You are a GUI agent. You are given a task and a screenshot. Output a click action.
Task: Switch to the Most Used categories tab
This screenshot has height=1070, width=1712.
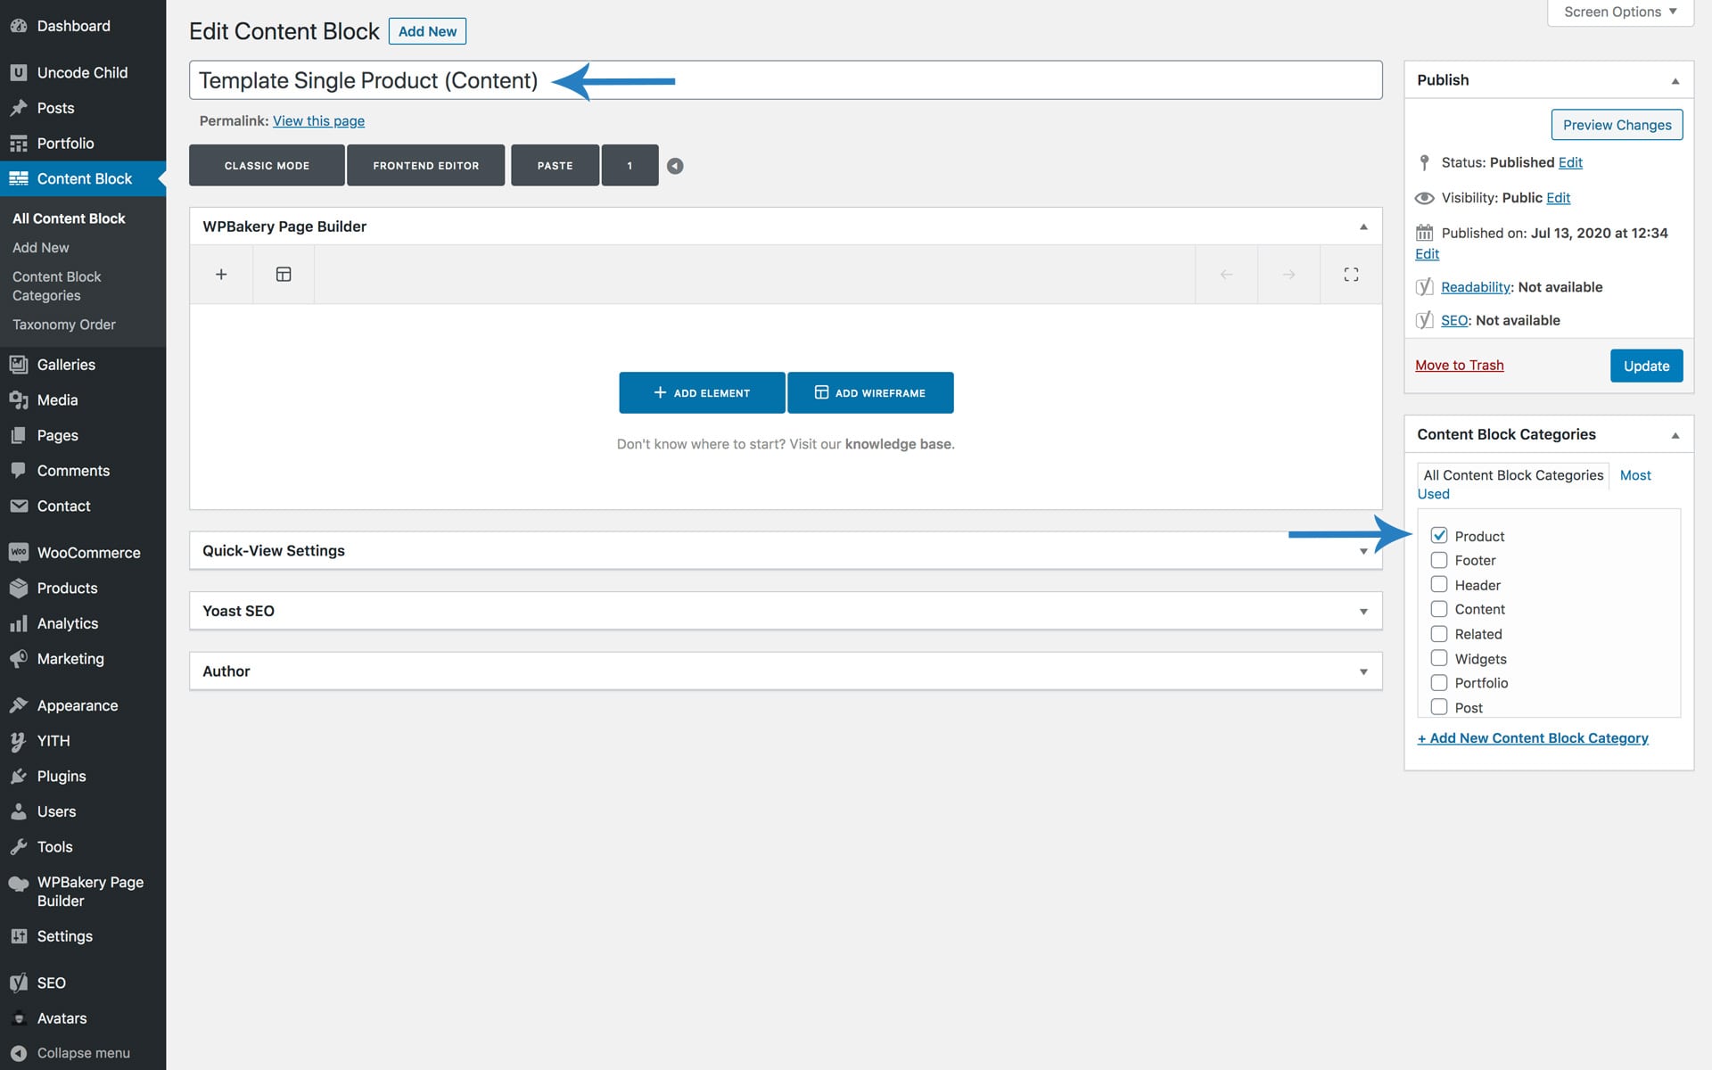pos(1634,475)
